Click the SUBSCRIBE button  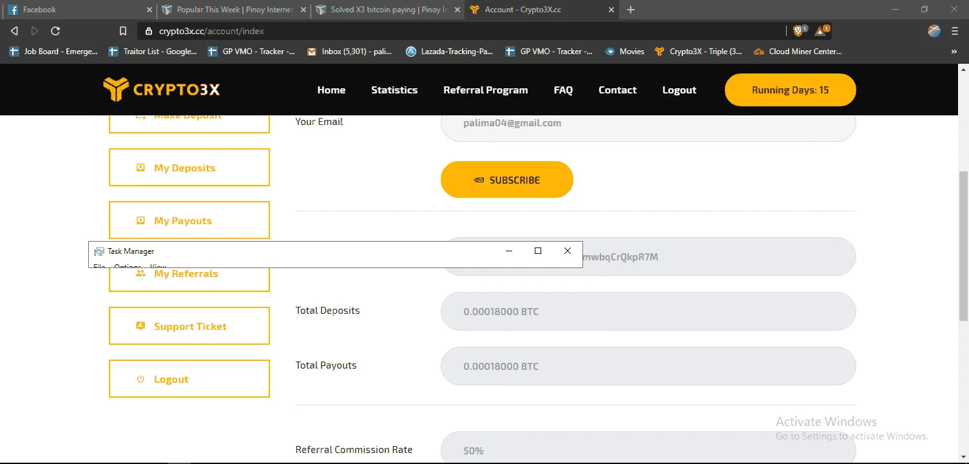[x=507, y=180]
